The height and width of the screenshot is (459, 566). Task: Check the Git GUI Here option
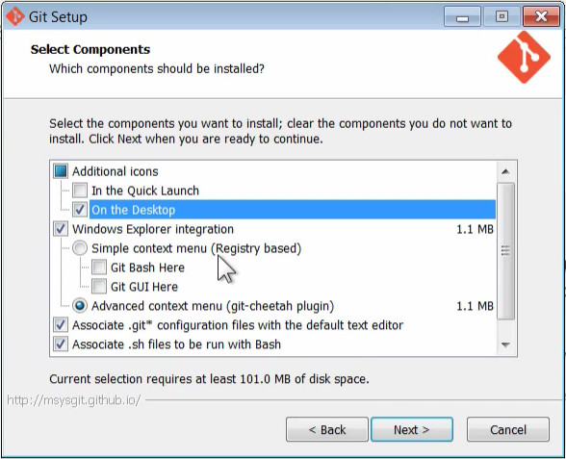click(99, 287)
